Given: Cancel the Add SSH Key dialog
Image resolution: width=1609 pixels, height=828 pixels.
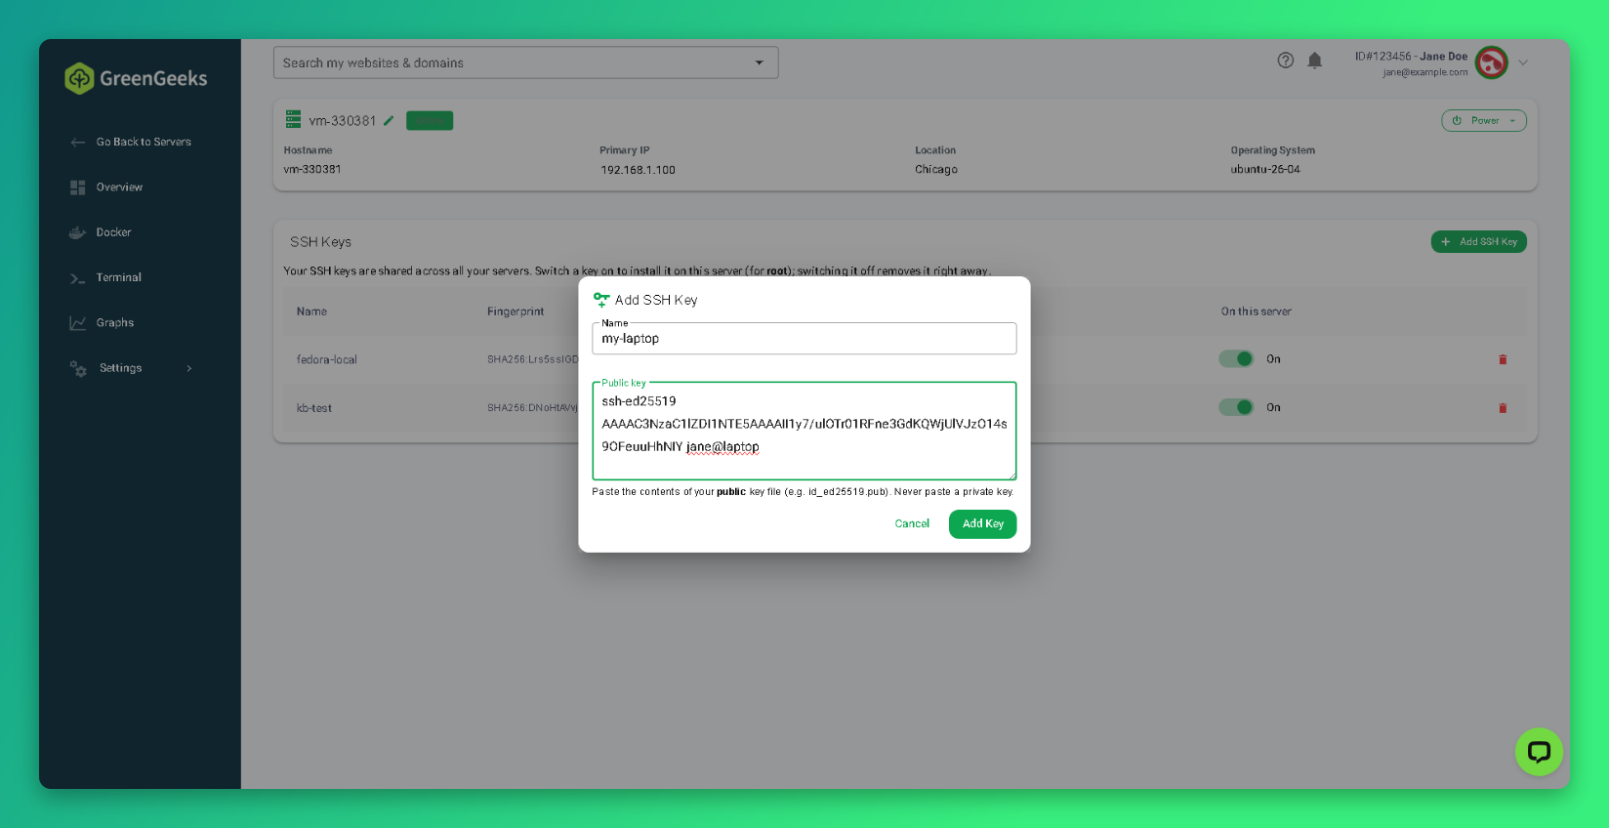Looking at the screenshot, I should (x=912, y=524).
